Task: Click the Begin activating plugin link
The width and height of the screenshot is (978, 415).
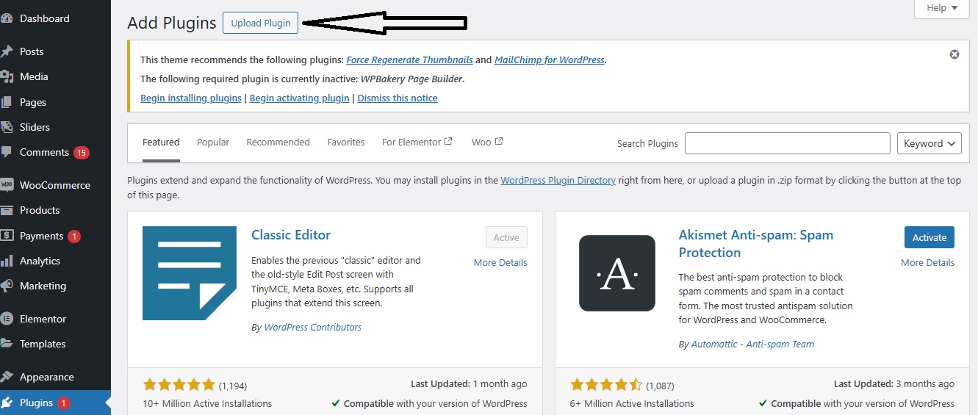Action: [300, 98]
